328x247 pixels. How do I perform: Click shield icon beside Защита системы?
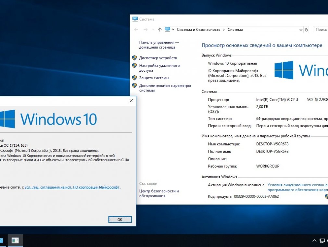tap(134, 78)
